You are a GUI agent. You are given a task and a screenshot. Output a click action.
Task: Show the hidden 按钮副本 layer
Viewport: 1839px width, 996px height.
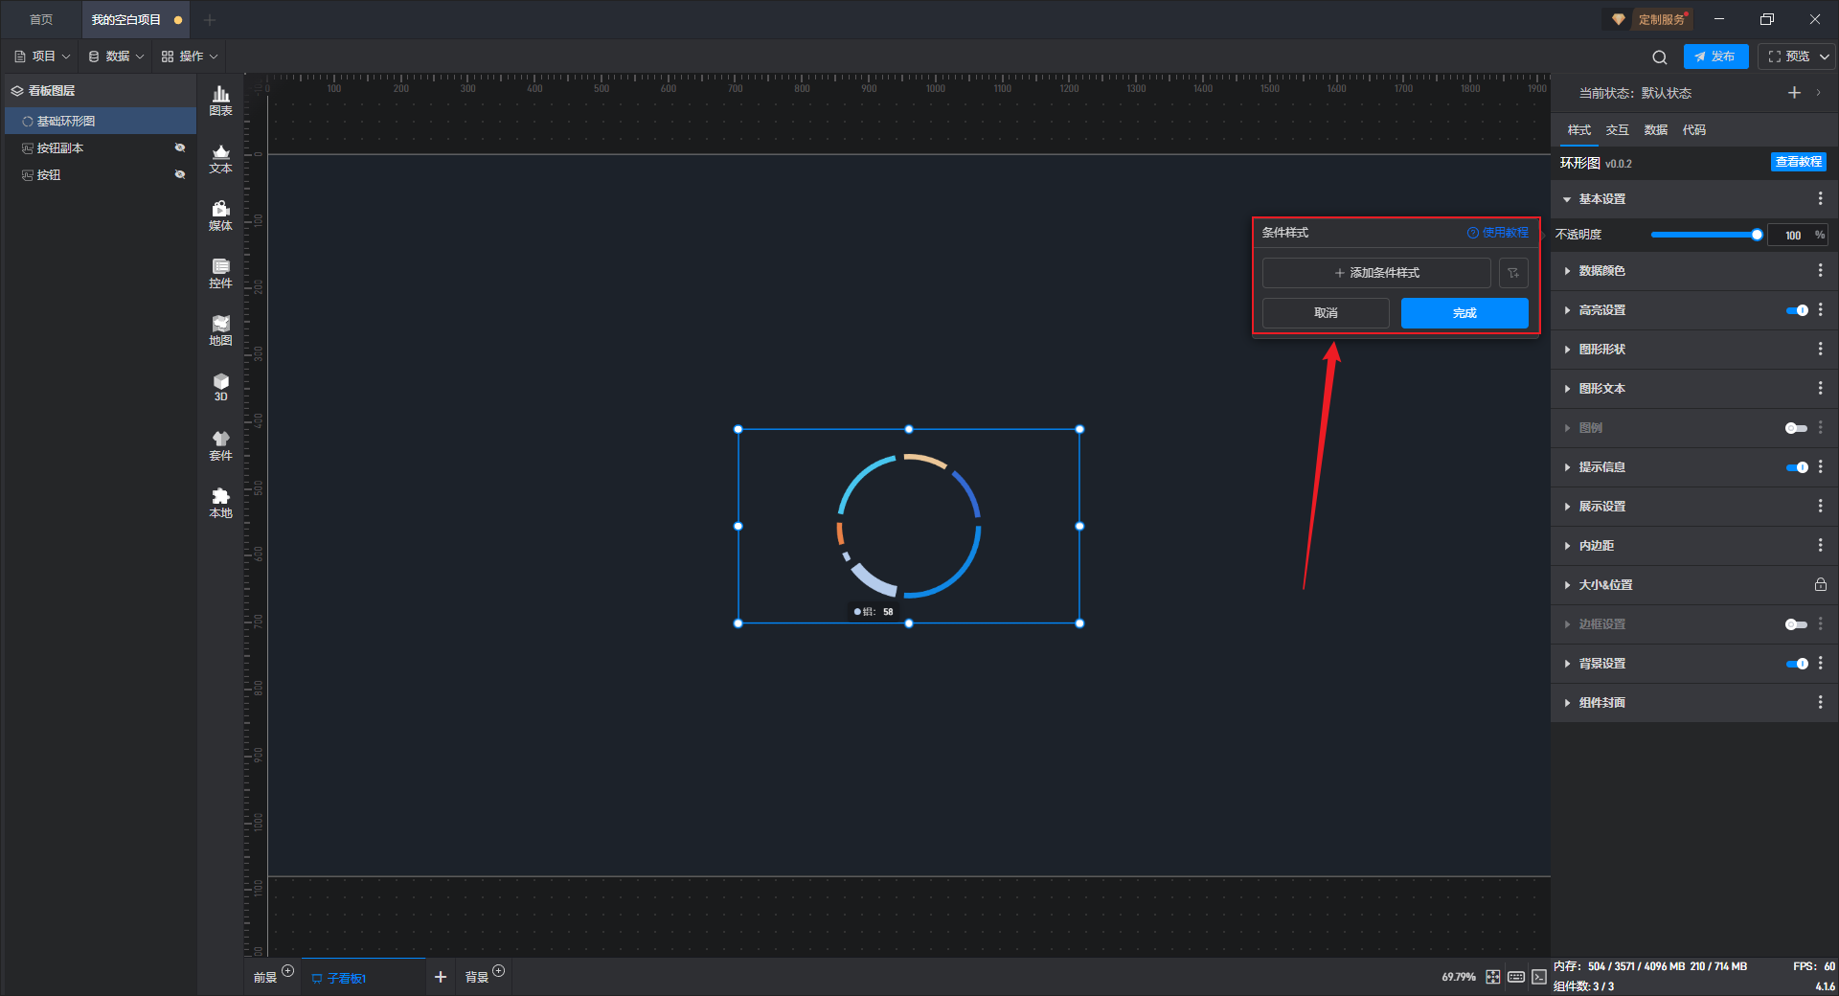[179, 147]
